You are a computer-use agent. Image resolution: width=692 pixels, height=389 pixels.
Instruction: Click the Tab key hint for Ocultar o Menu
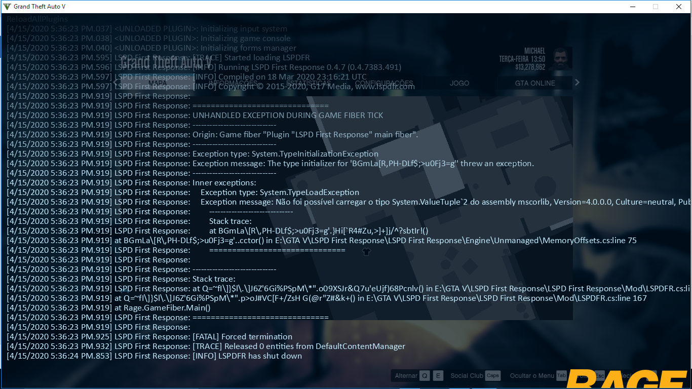pyautogui.click(x=561, y=376)
